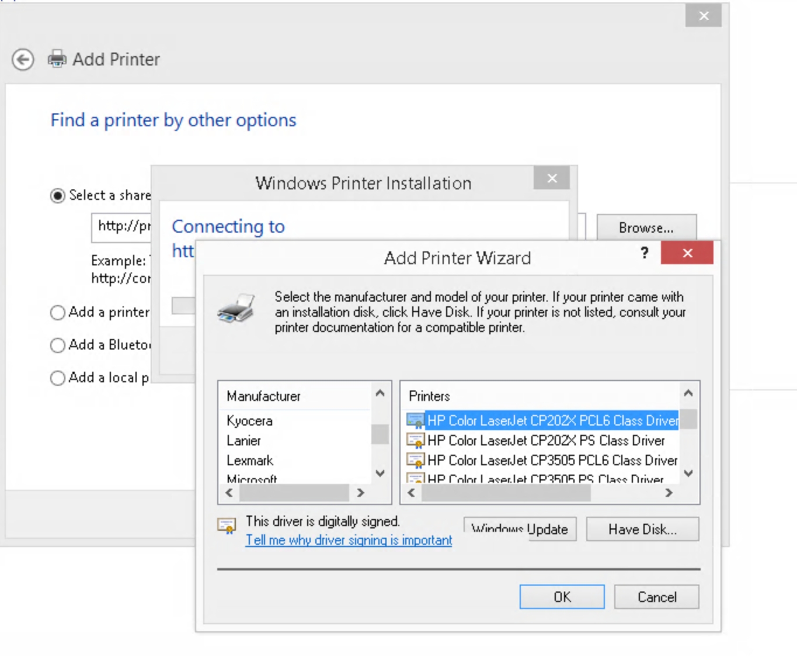Go back using the Add Printer back arrow
The image size is (797, 664).
23,60
